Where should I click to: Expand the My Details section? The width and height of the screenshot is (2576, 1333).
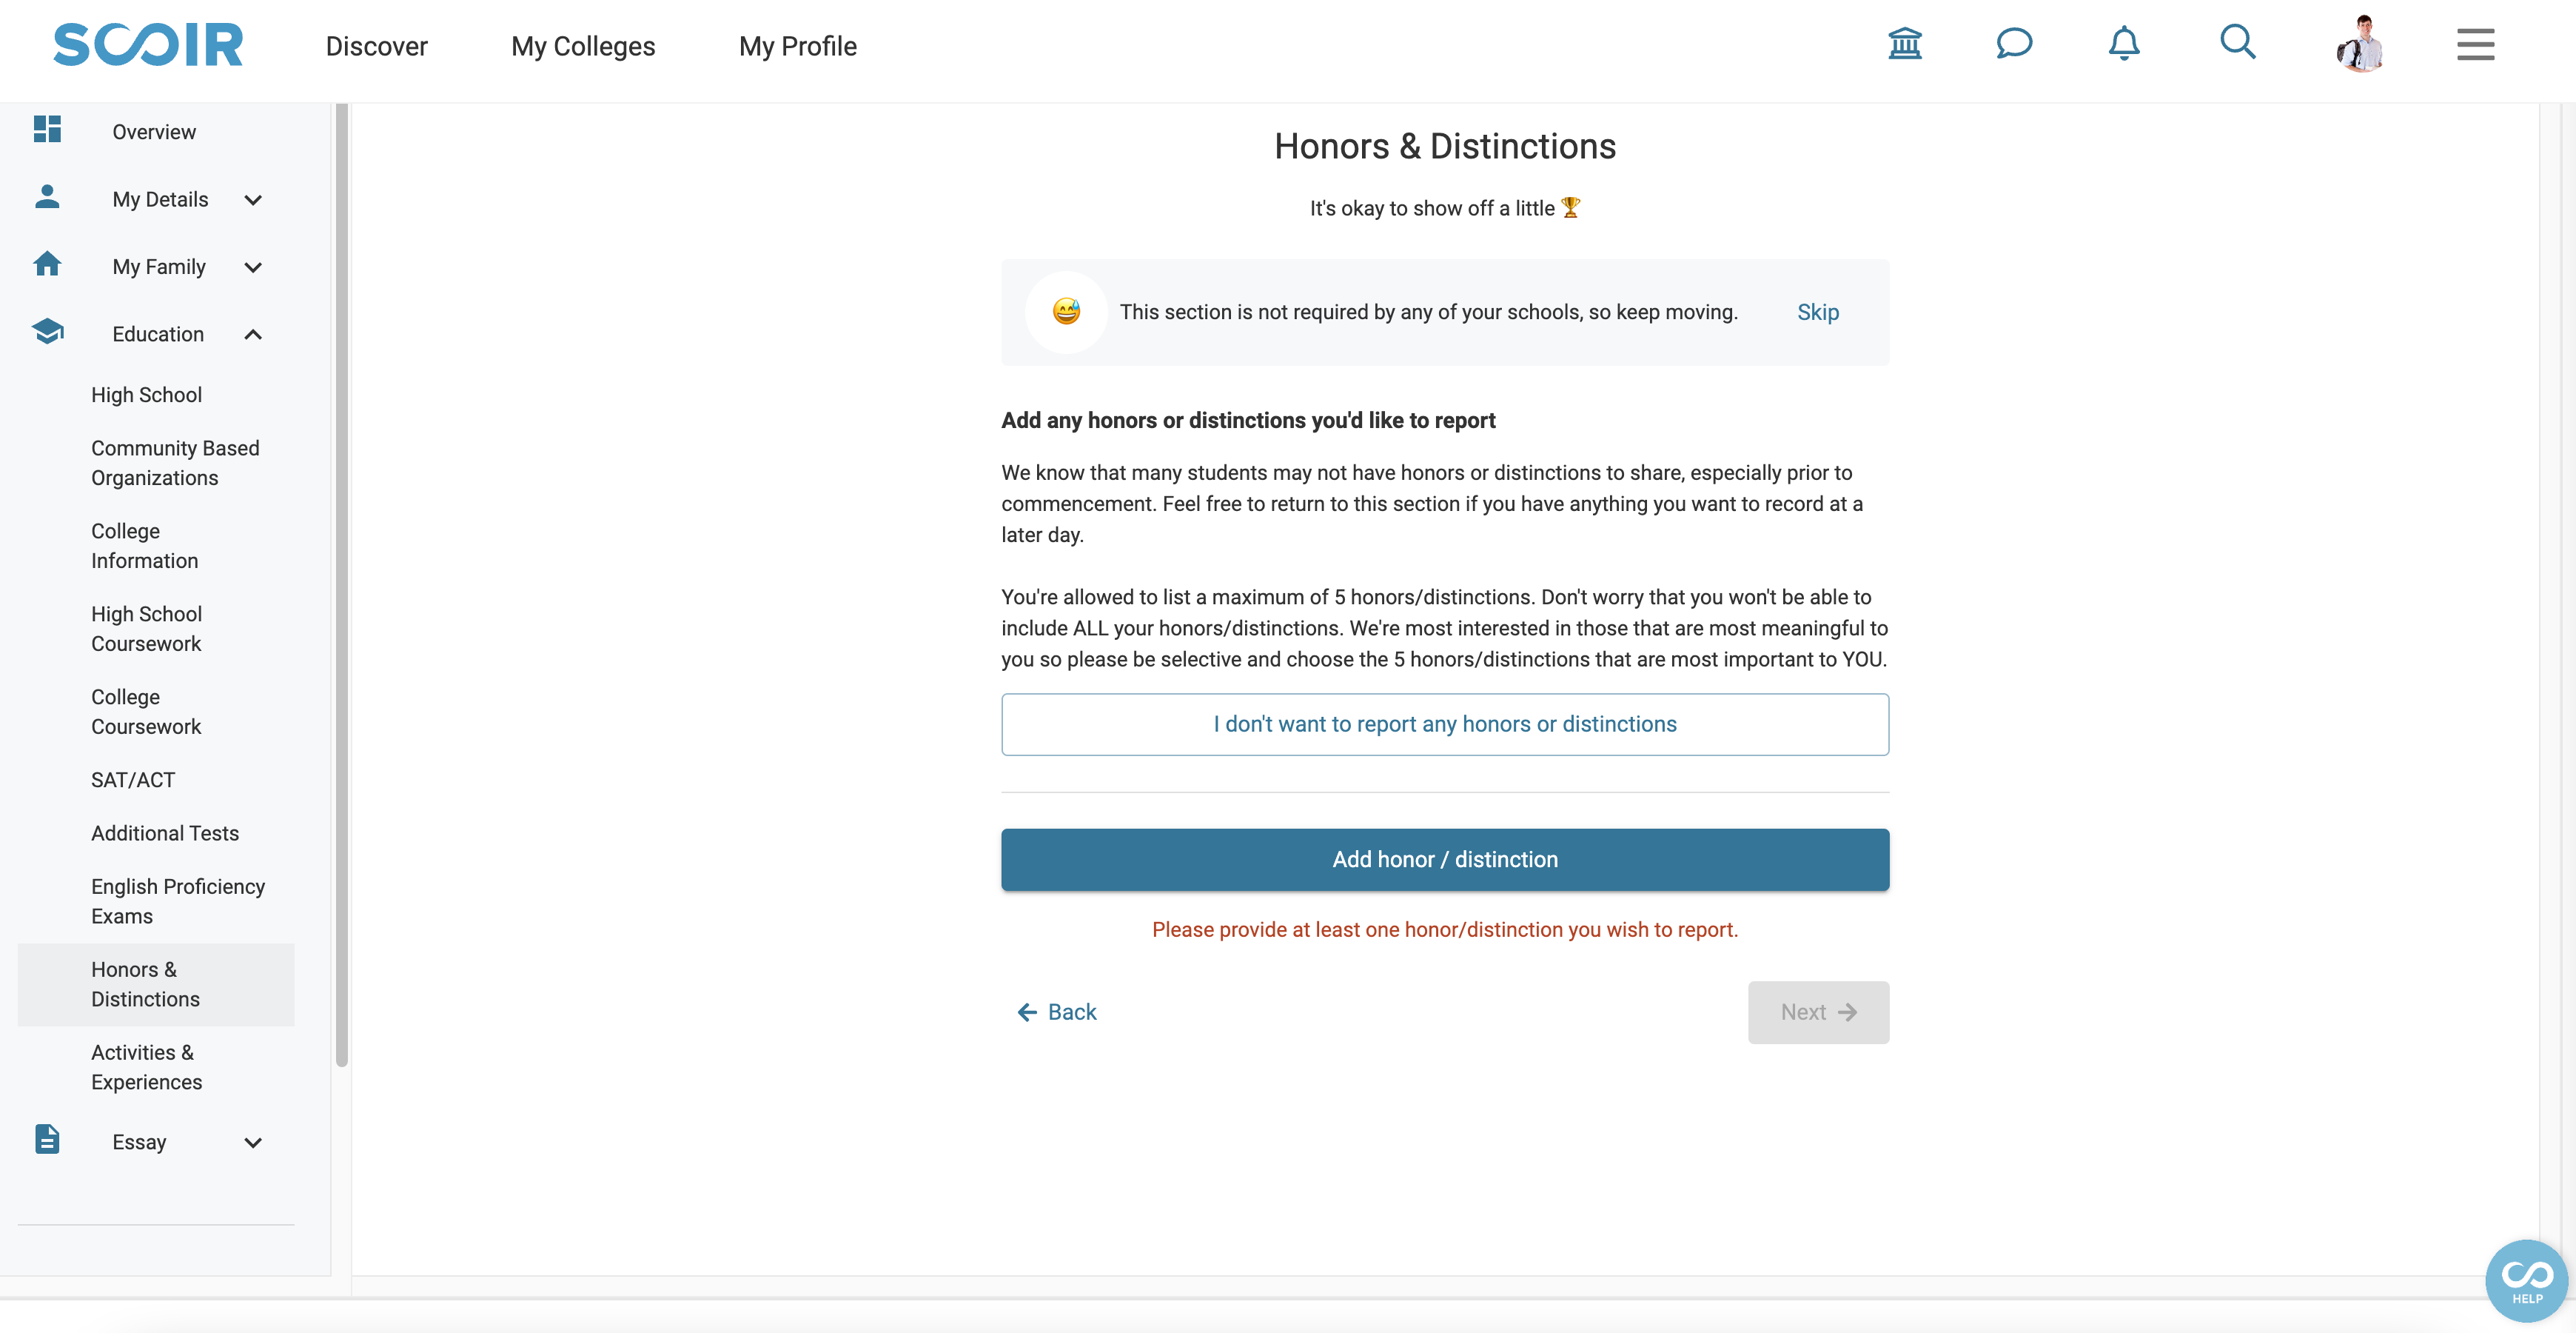pos(253,200)
